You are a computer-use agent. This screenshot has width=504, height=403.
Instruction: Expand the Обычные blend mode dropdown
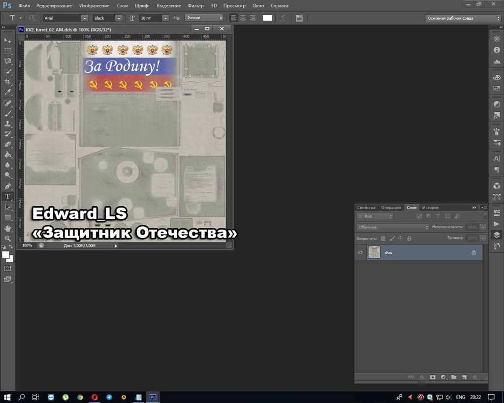coord(393,227)
